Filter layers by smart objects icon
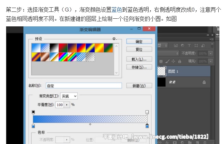 click(203, 45)
